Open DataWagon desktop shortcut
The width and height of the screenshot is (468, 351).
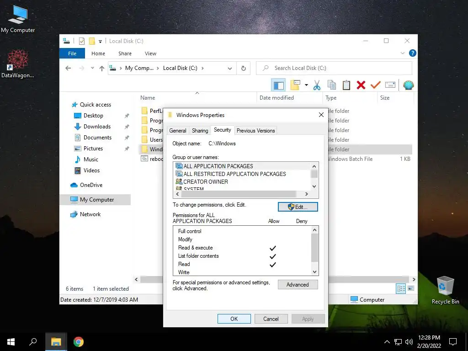tap(18, 64)
